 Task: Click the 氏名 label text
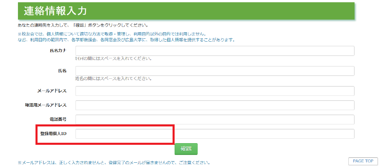[62, 71]
